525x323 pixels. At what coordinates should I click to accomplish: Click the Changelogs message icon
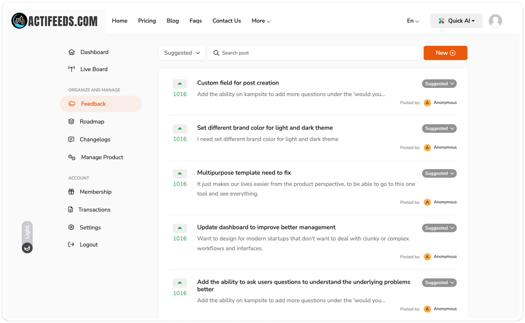(x=71, y=140)
